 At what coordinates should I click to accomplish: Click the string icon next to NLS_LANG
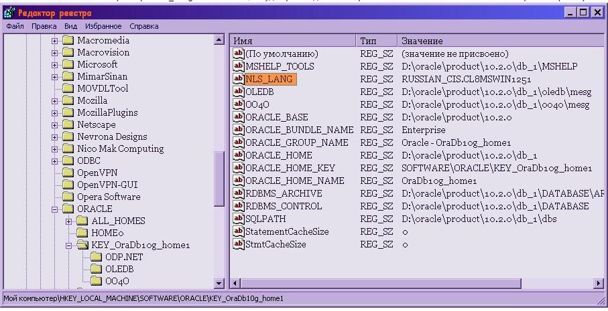click(238, 79)
